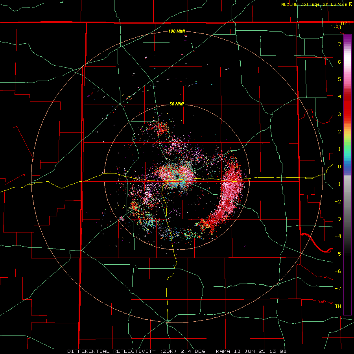Click the 100 NMI range ring label
The image size is (354, 354).
coord(177,31)
